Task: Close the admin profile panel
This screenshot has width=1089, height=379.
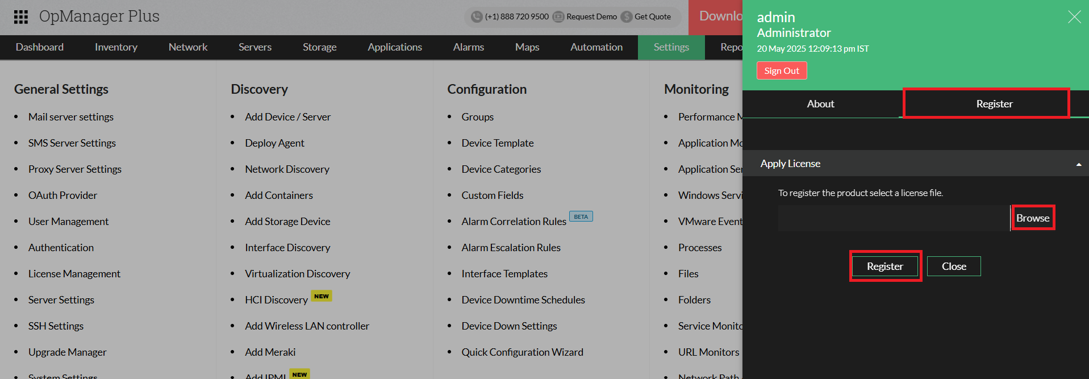Action: tap(1074, 17)
